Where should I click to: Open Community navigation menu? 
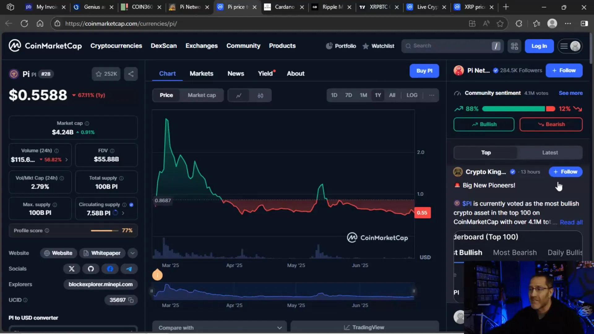(243, 46)
